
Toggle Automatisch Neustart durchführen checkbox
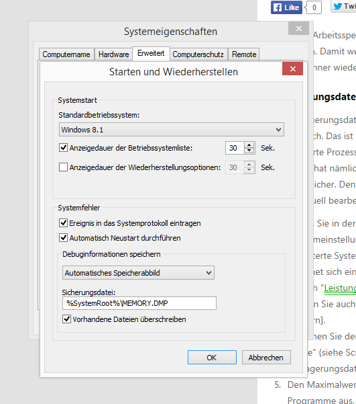pos(63,237)
